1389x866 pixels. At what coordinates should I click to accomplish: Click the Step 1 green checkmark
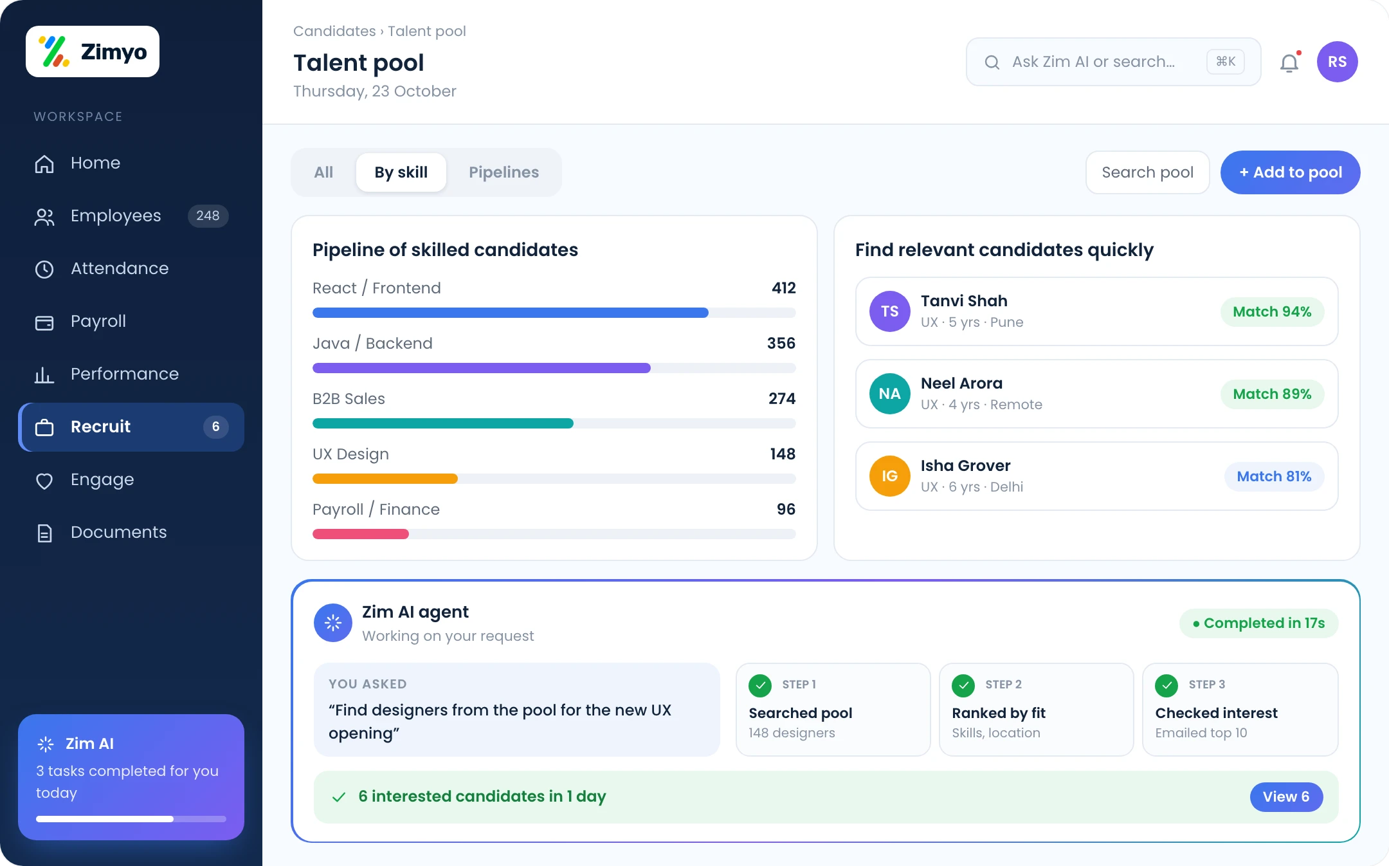[x=760, y=685]
